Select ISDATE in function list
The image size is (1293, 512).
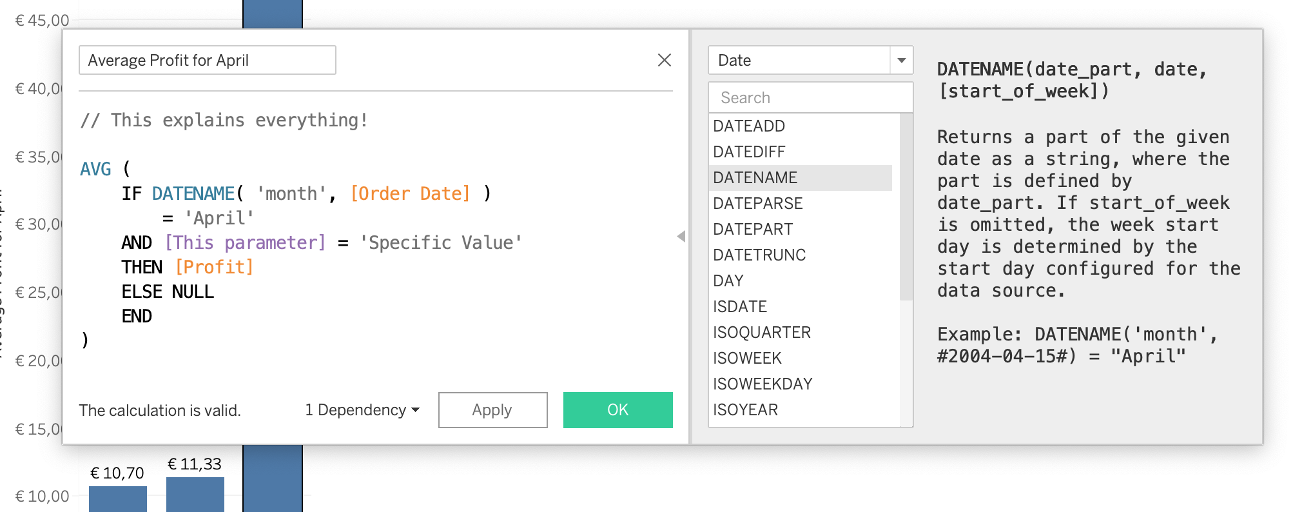[740, 307]
